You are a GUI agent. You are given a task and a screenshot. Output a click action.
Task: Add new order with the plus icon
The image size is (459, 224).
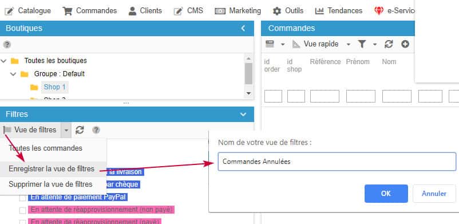(x=405, y=44)
